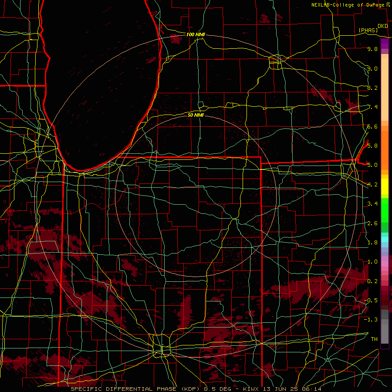Click the 5.0 legend value
Viewport: 392px width, 392px height.
pyautogui.click(x=372, y=165)
